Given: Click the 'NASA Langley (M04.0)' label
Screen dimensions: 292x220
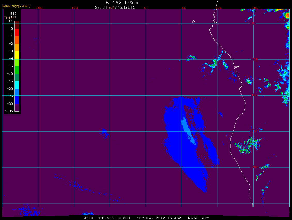Looking at the screenshot, I should click(x=16, y=6).
